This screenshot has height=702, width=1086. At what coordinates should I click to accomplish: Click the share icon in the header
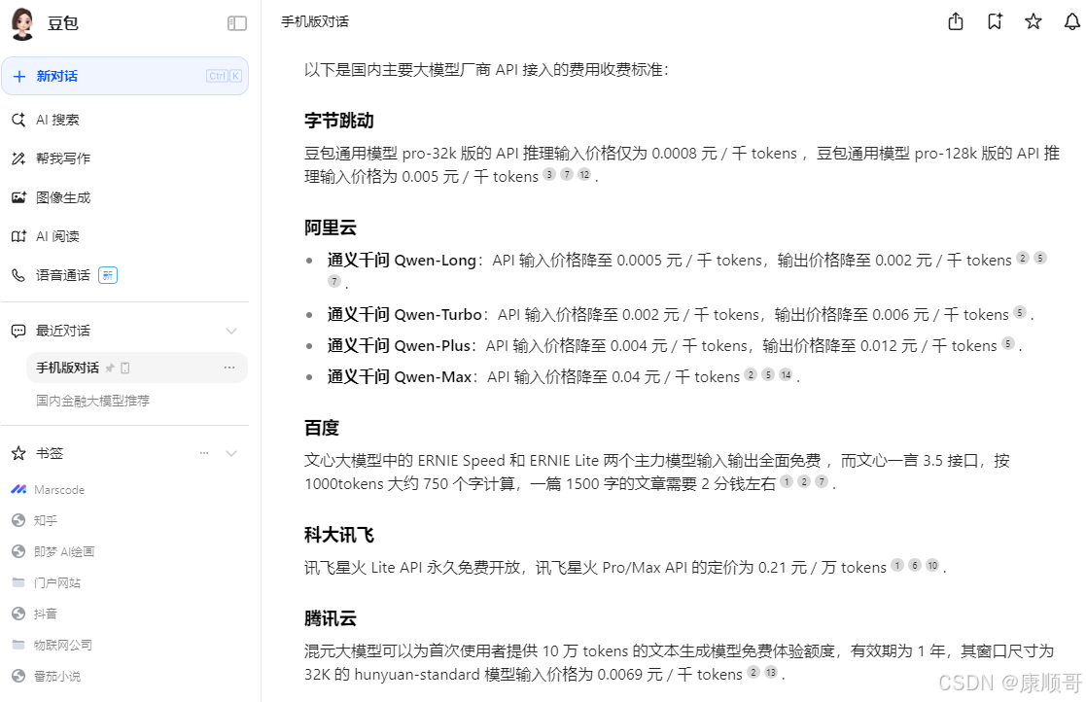pyautogui.click(x=956, y=21)
